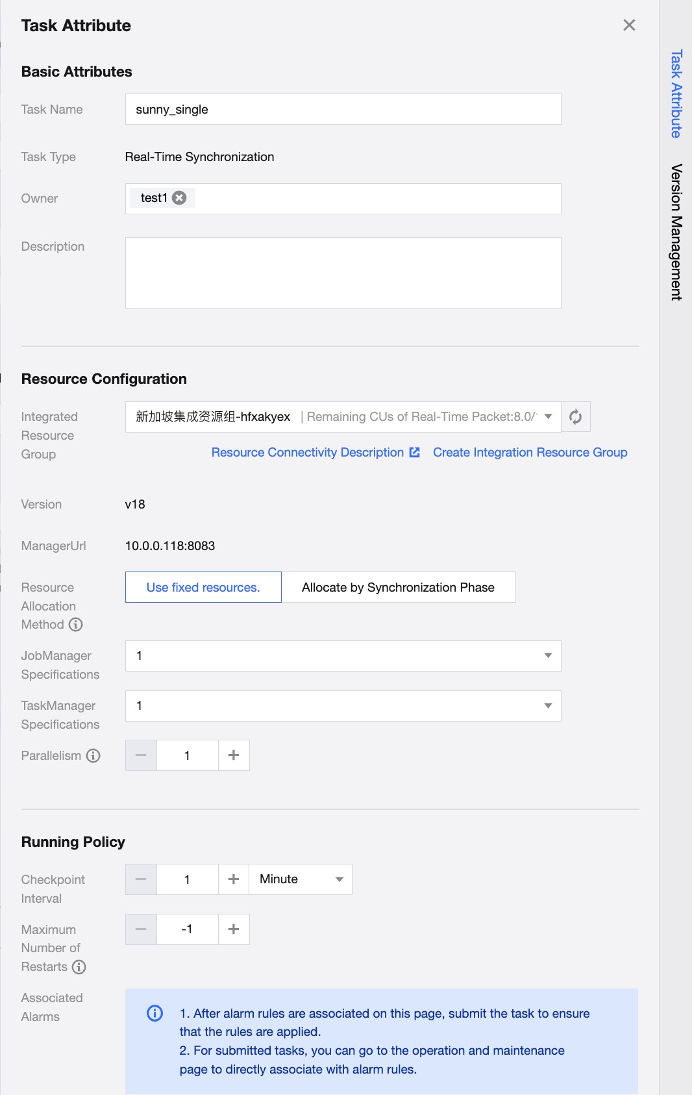Switch to Version Management tab
Screen dimensions: 692x1095
point(676,232)
